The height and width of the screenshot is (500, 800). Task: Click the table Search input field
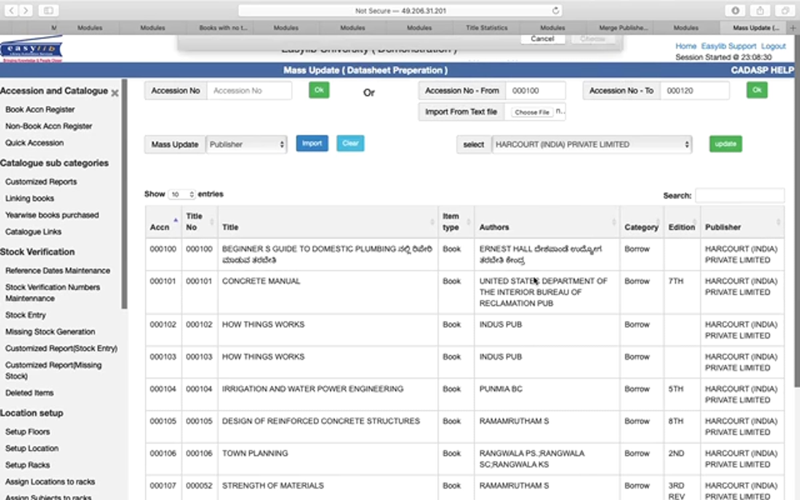[x=740, y=195]
